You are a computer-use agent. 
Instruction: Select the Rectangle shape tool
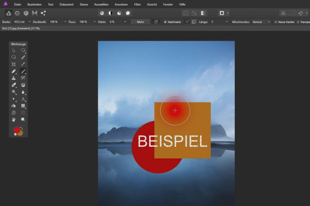(x=23, y=106)
